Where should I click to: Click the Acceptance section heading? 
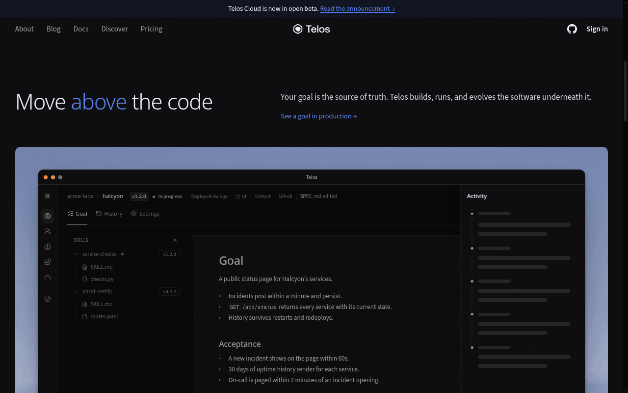click(240, 344)
